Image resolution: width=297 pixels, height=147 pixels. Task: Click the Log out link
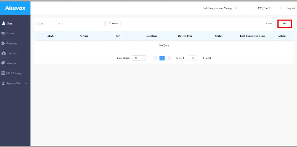(290, 8)
